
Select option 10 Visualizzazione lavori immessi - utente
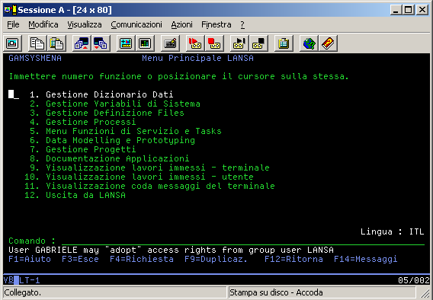tap(139, 177)
